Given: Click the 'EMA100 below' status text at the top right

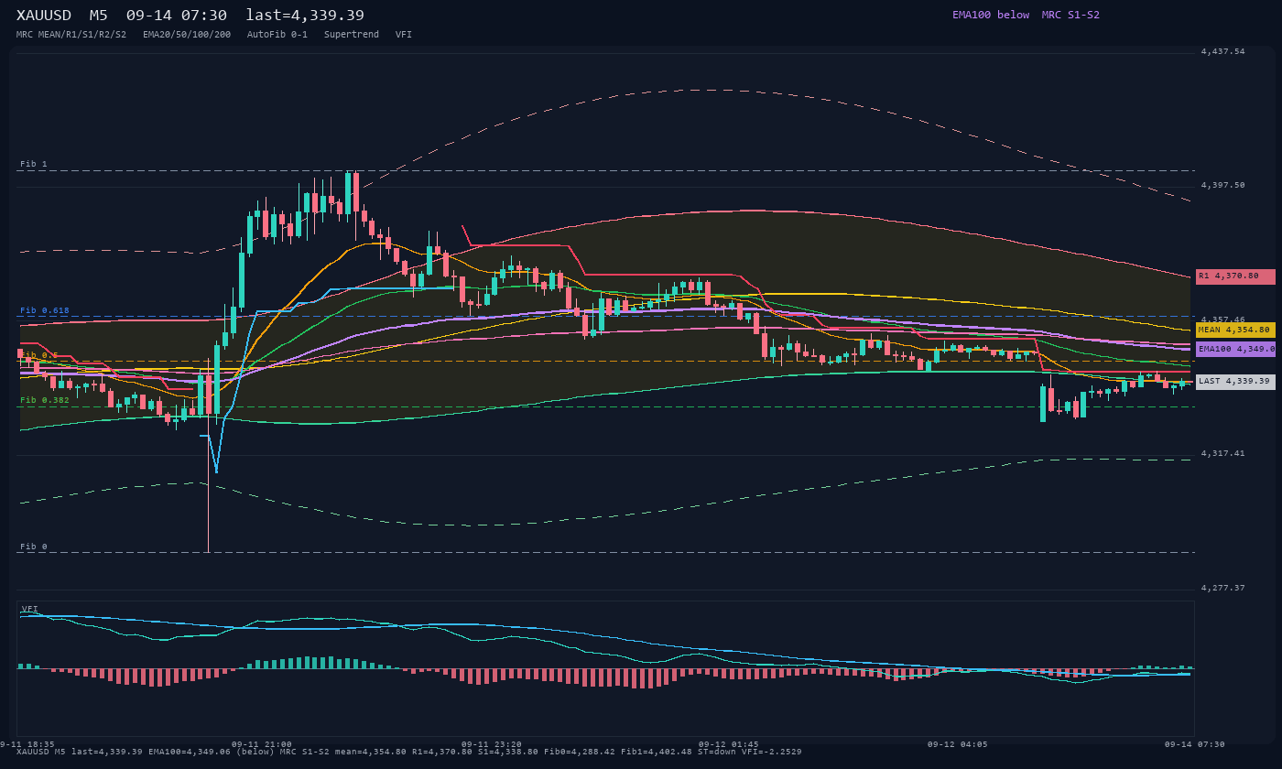Looking at the screenshot, I should [x=991, y=15].
